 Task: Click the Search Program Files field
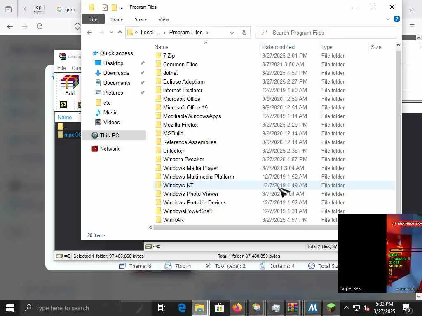(326, 33)
